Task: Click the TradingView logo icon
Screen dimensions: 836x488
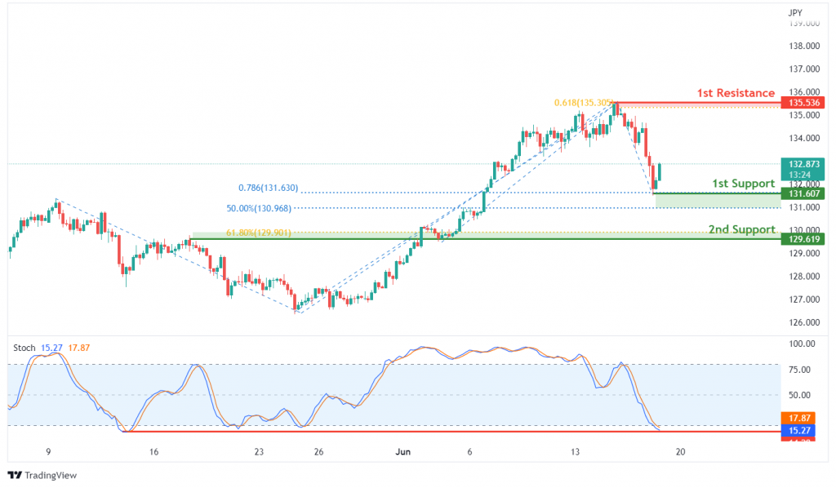Action: 15,475
